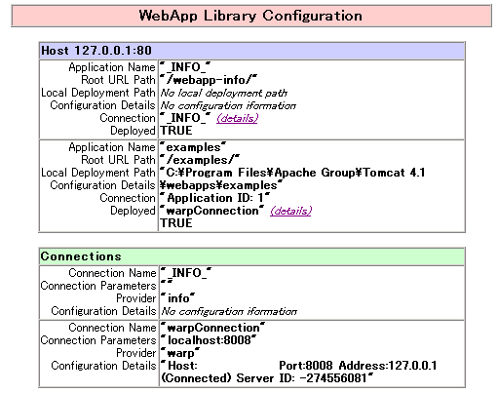498x393 pixels.
Task: Click the info provider value
Action: pos(178,298)
